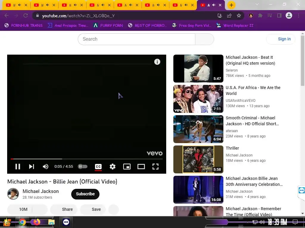The image size is (305, 228).
Task: Like the video showing 10M
Action: 19,209
